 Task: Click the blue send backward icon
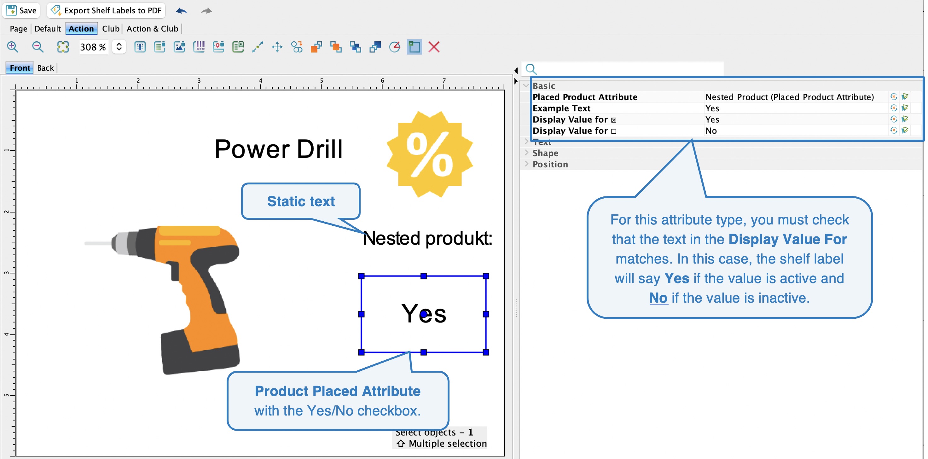pos(375,47)
